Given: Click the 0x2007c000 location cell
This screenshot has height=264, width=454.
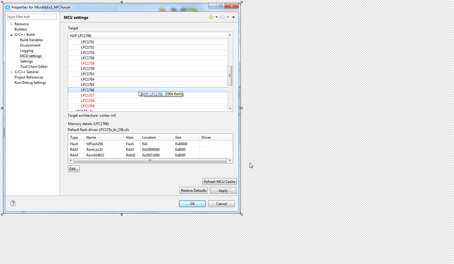Looking at the screenshot, I should (151, 155).
